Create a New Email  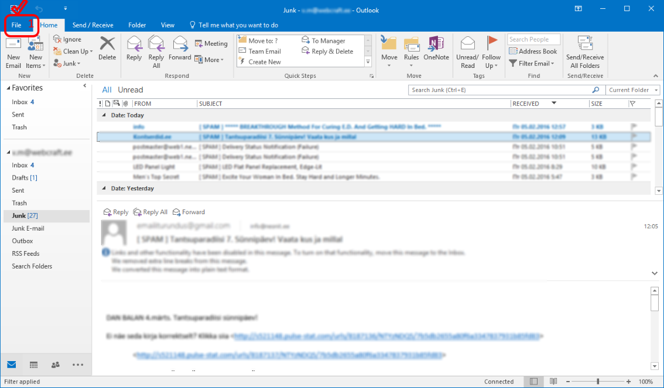click(13, 53)
